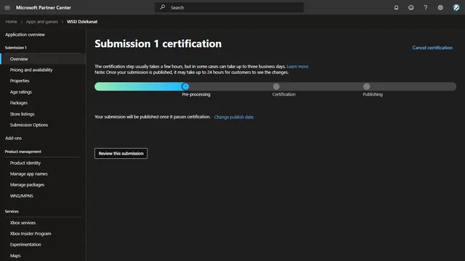Open Maps in sidebar

pyautogui.click(x=15, y=256)
